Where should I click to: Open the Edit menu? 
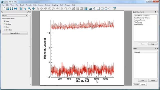[x=7, y=5]
